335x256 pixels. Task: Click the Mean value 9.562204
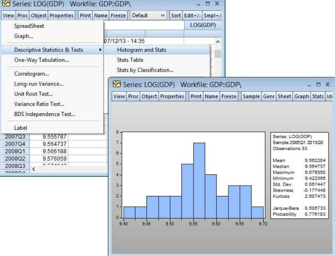315,160
